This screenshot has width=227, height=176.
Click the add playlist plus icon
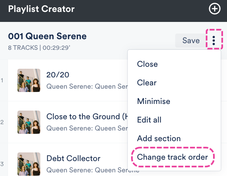[x=215, y=9]
